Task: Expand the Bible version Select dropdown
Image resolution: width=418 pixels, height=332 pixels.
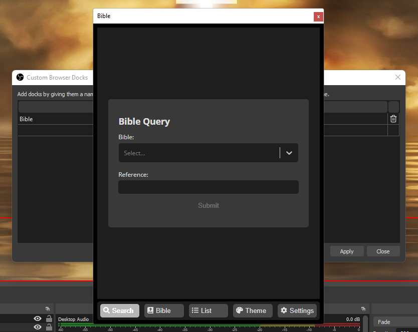Action: (x=198, y=153)
